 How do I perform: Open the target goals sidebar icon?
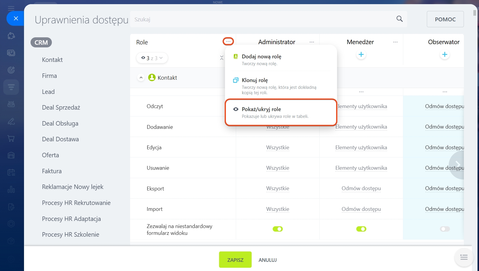coord(11,70)
